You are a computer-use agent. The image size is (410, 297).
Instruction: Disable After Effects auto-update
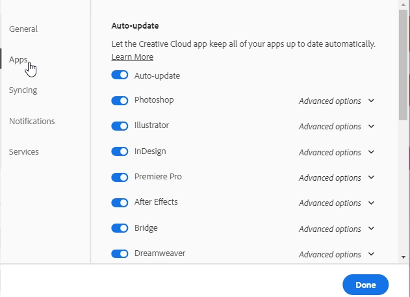120,203
